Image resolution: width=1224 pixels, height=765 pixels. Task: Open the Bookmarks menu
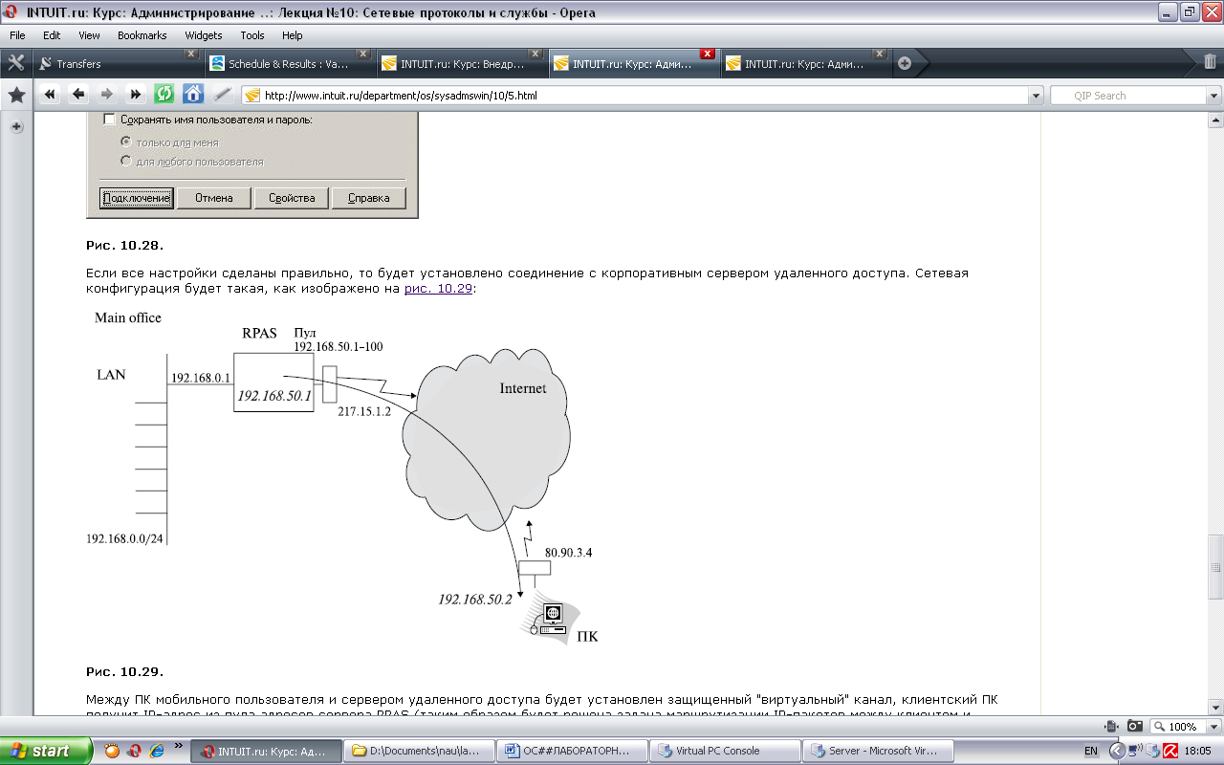142,35
